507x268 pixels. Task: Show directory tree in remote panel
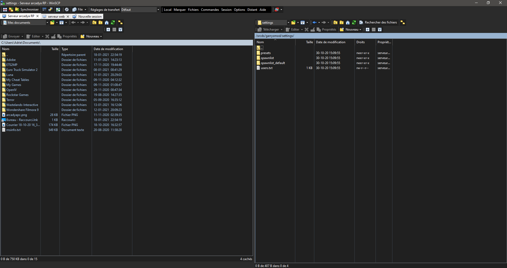pos(403,23)
